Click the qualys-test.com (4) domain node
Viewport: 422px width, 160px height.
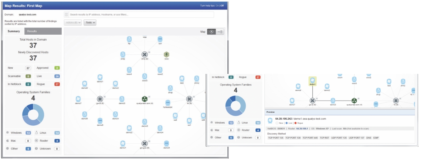point(145,99)
